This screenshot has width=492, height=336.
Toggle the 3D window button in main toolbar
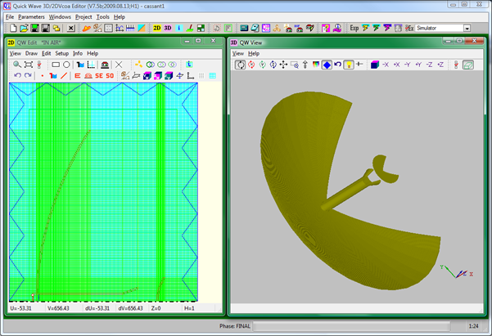tap(169, 28)
